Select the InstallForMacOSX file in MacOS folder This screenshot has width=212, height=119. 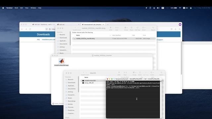[x=90, y=81]
